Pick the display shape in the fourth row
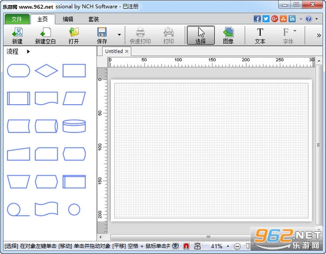The height and width of the screenshot is (254, 326). 74,154
